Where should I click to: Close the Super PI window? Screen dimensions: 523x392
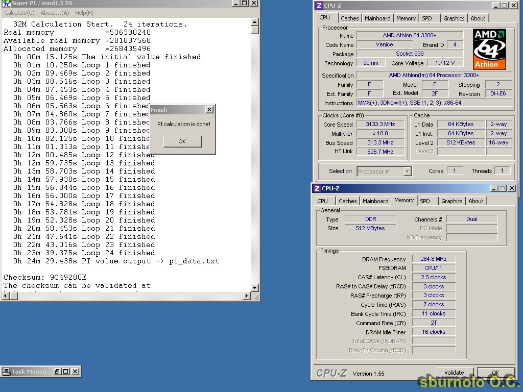[254, 3]
